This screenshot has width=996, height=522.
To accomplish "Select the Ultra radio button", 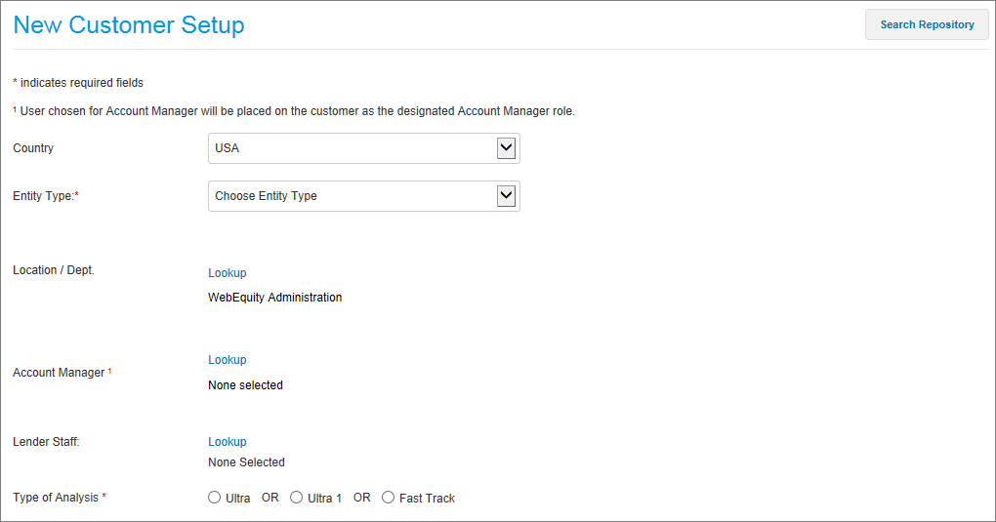I will click(x=214, y=498).
